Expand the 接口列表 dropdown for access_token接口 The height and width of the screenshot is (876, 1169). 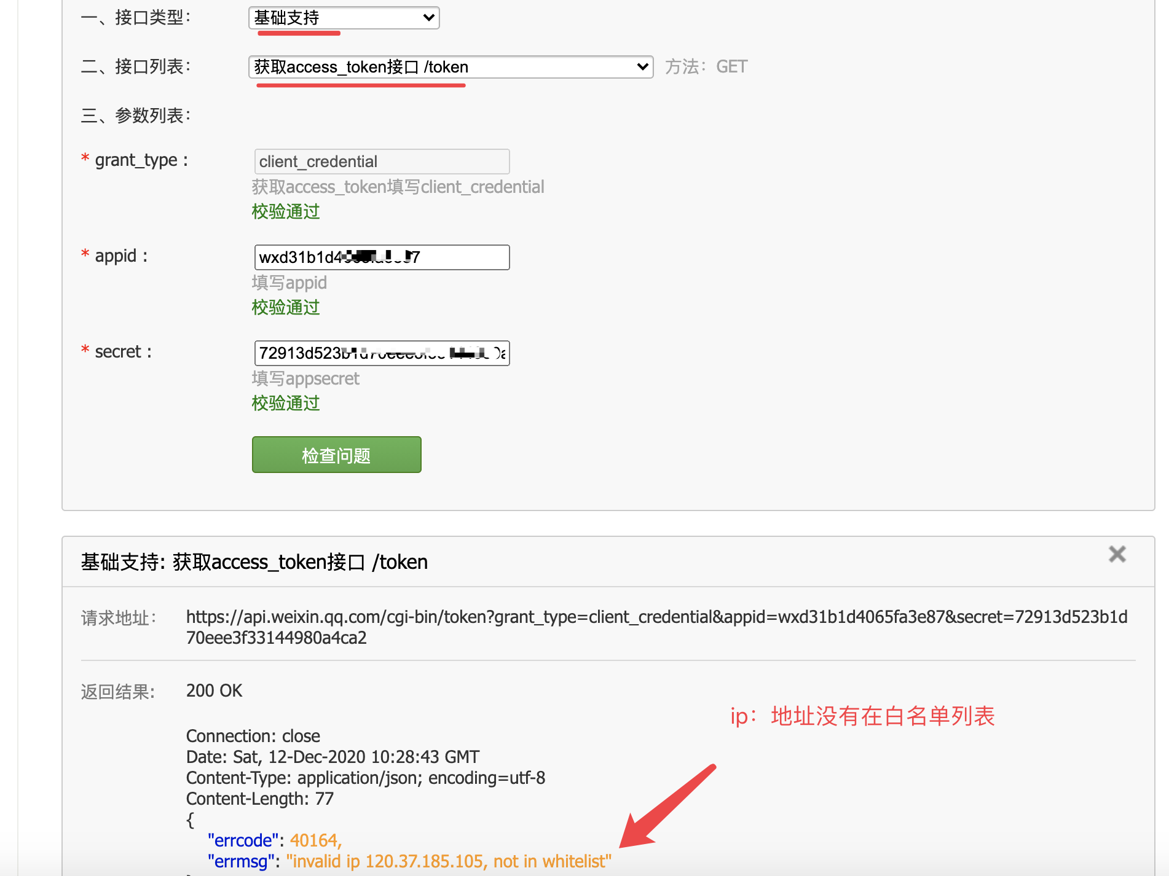(450, 67)
